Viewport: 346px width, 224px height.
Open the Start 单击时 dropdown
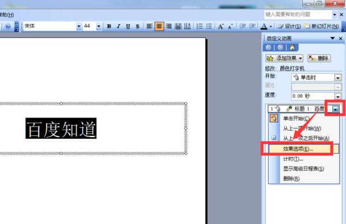click(338, 78)
